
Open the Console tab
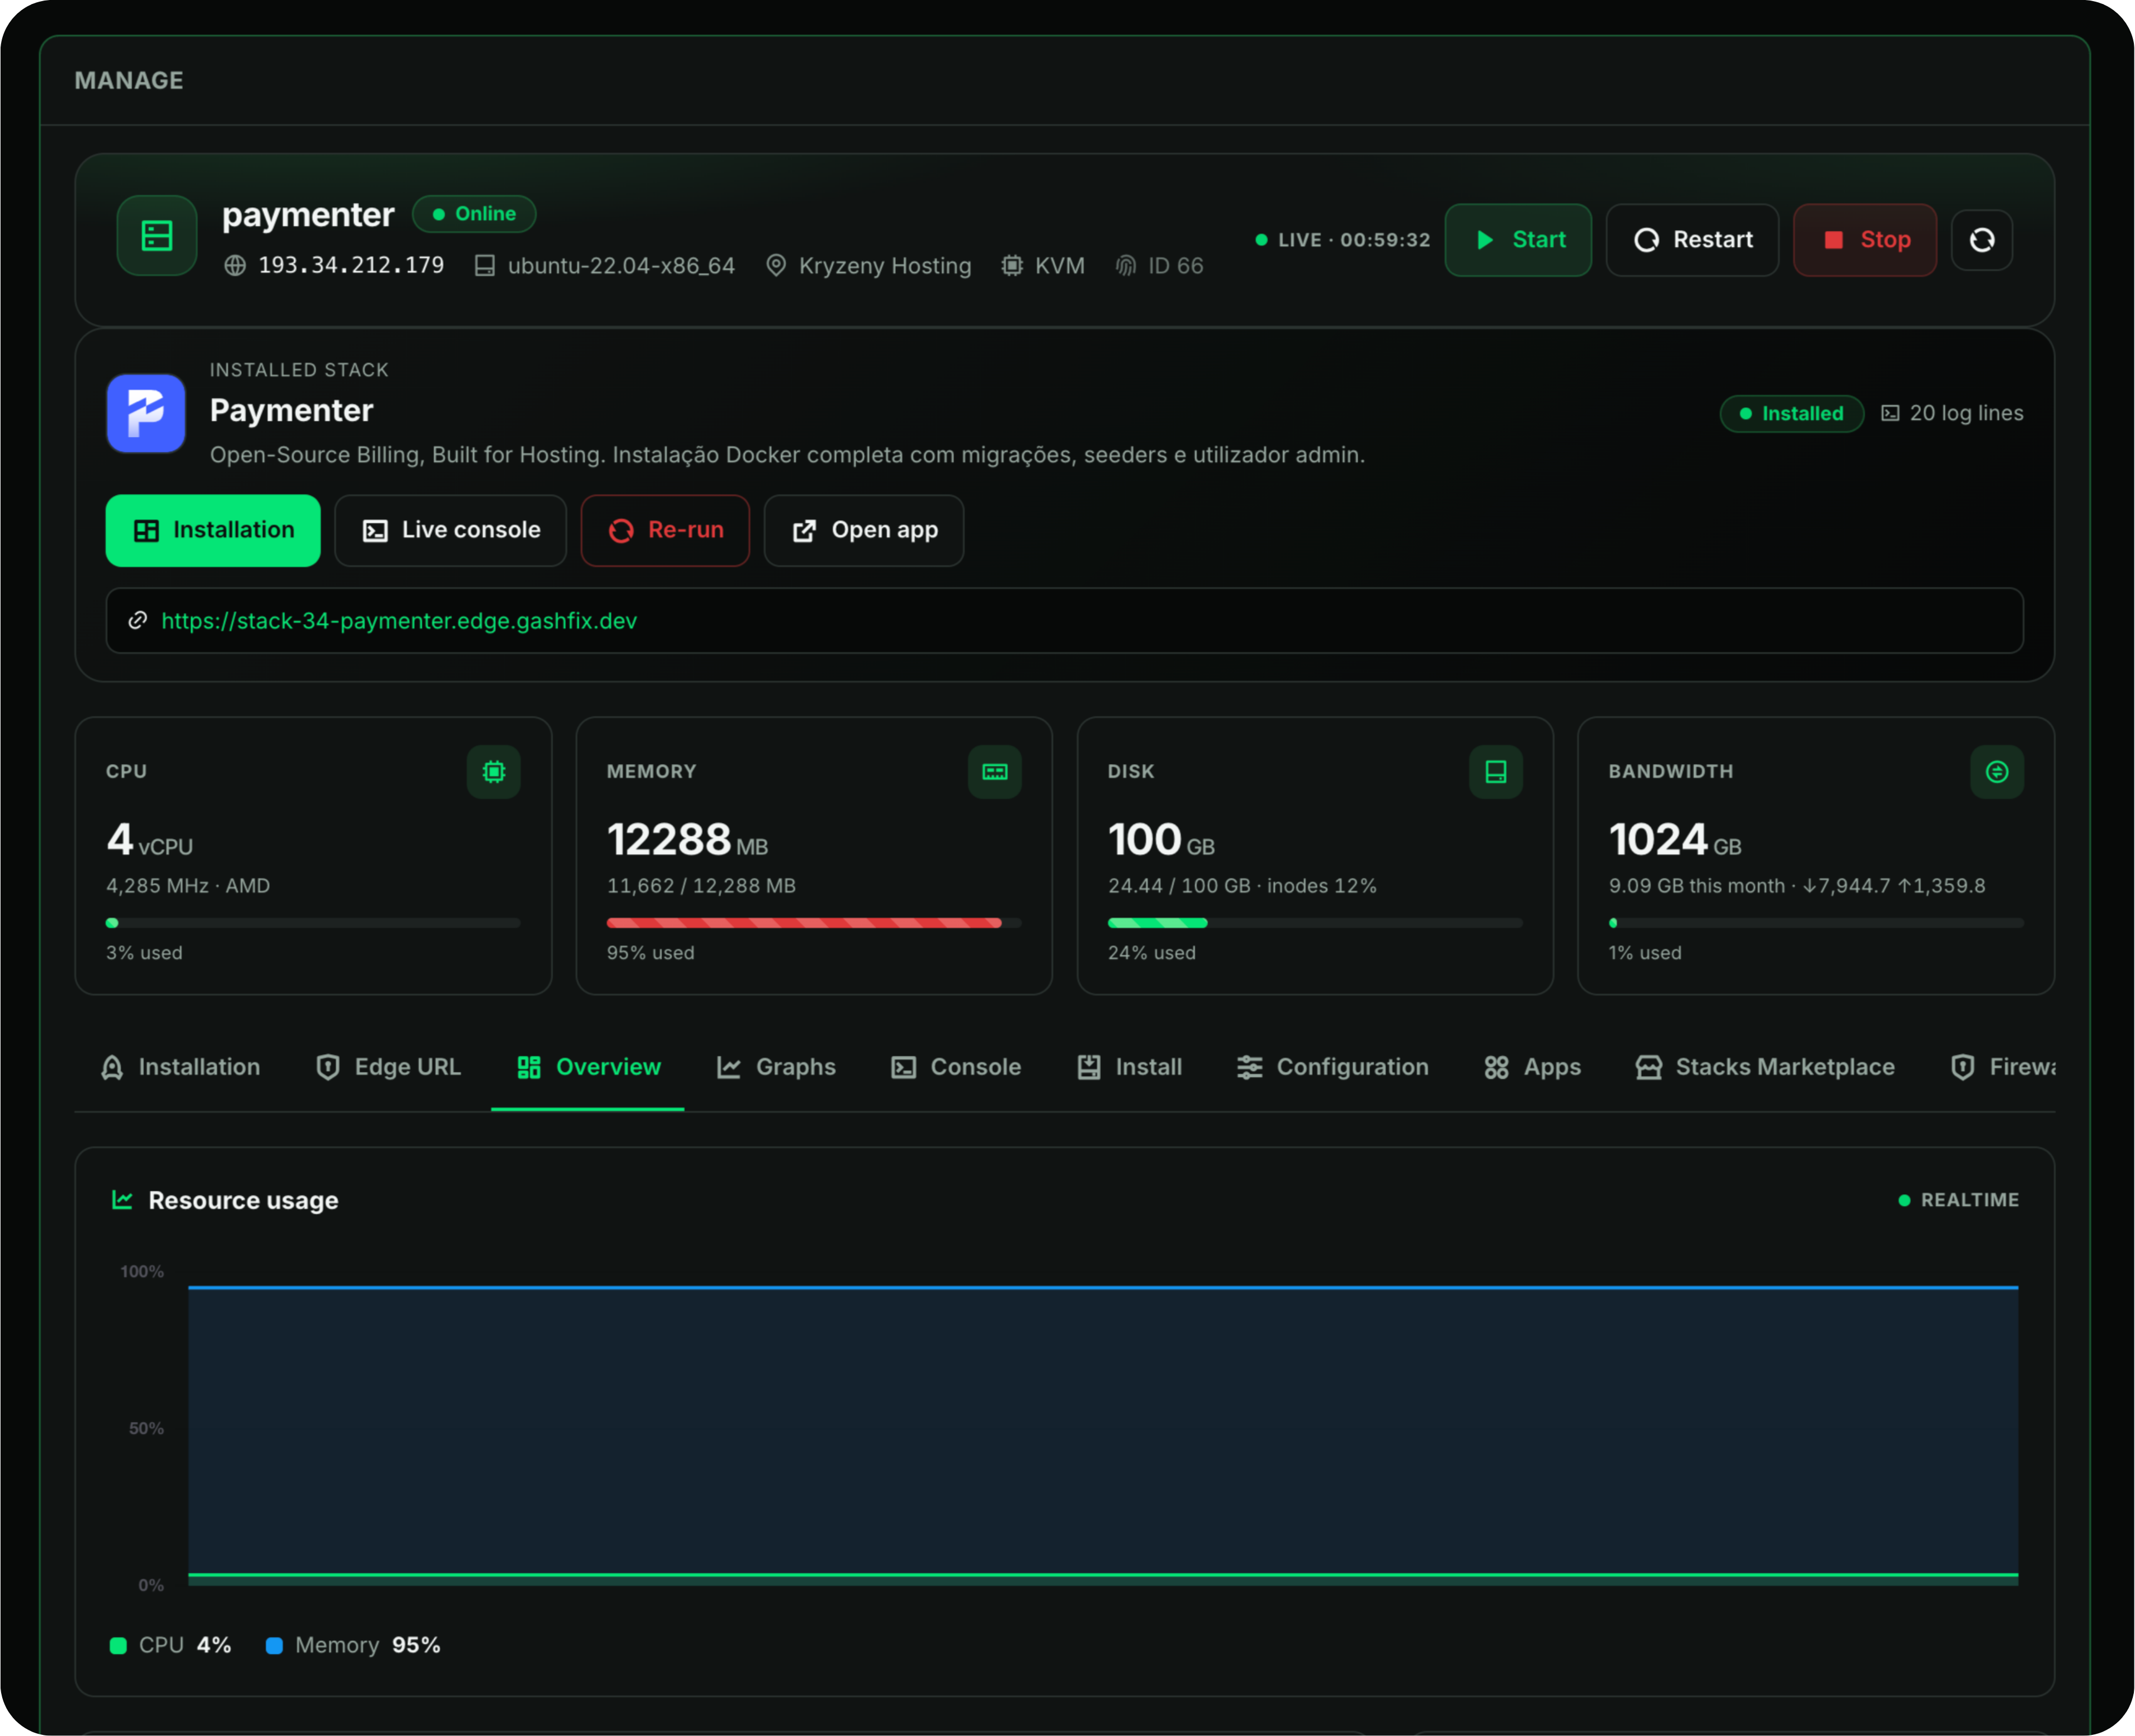point(955,1068)
